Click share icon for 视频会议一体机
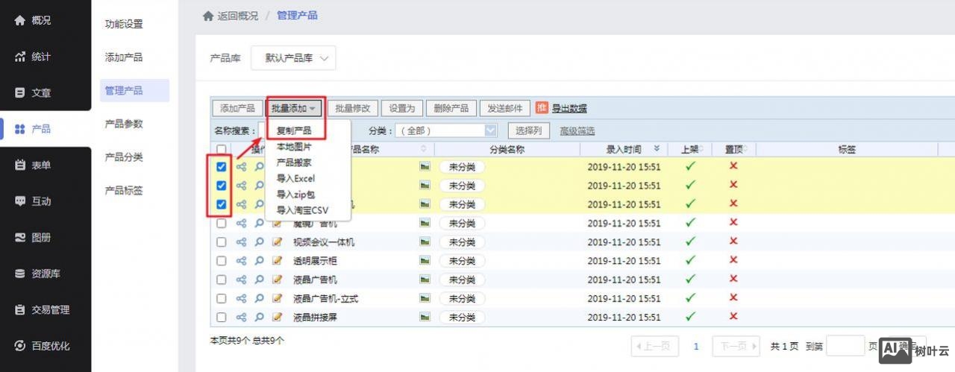The image size is (955, 372). (x=241, y=242)
